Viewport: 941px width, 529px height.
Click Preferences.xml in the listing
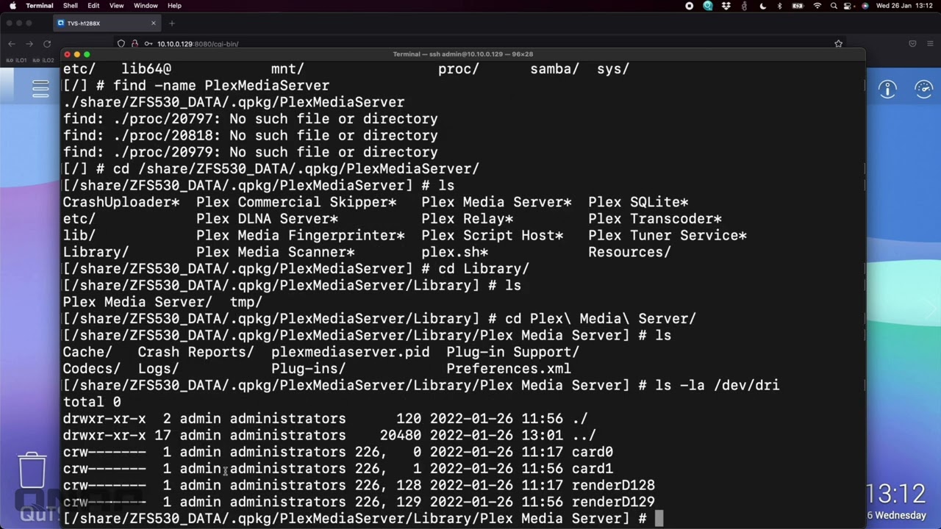tap(509, 369)
